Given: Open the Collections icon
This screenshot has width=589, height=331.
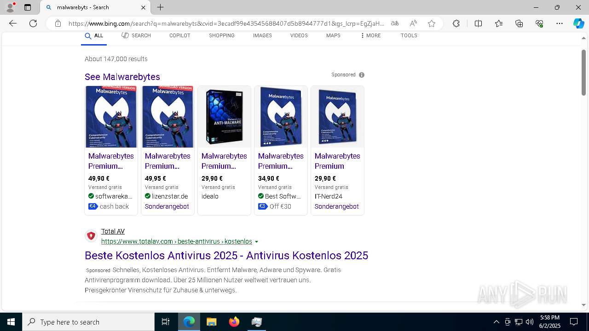Looking at the screenshot, I should pos(519,23).
